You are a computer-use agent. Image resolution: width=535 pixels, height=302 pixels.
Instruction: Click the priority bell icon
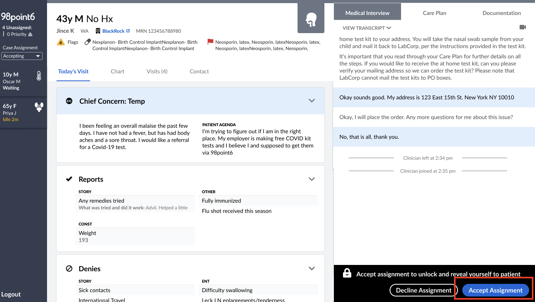pyautogui.click(x=30, y=34)
